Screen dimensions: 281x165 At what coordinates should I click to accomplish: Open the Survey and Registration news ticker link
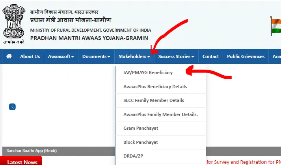pyautogui.click(x=244, y=162)
